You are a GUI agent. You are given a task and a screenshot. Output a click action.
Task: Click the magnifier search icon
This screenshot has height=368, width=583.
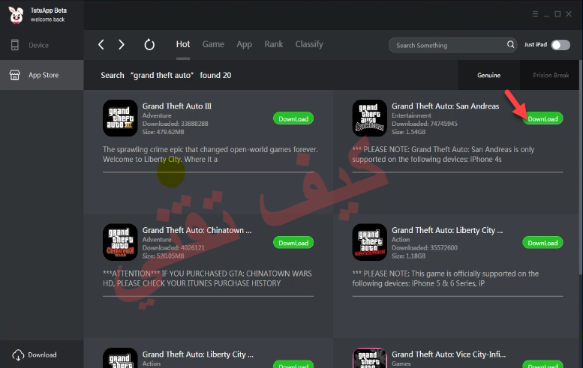click(x=510, y=44)
